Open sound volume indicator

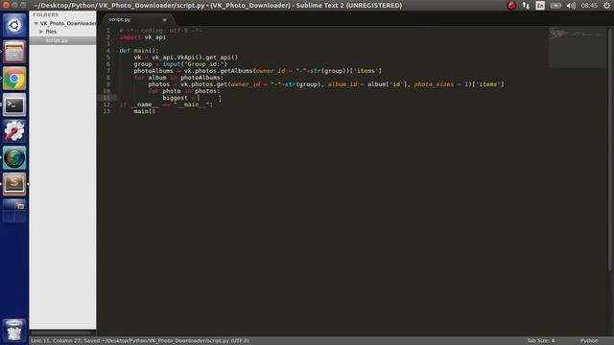571,6
